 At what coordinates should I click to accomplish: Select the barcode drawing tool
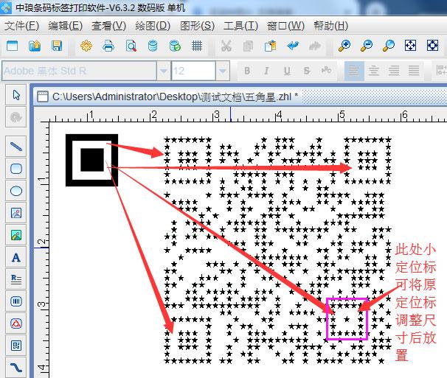click(x=16, y=301)
